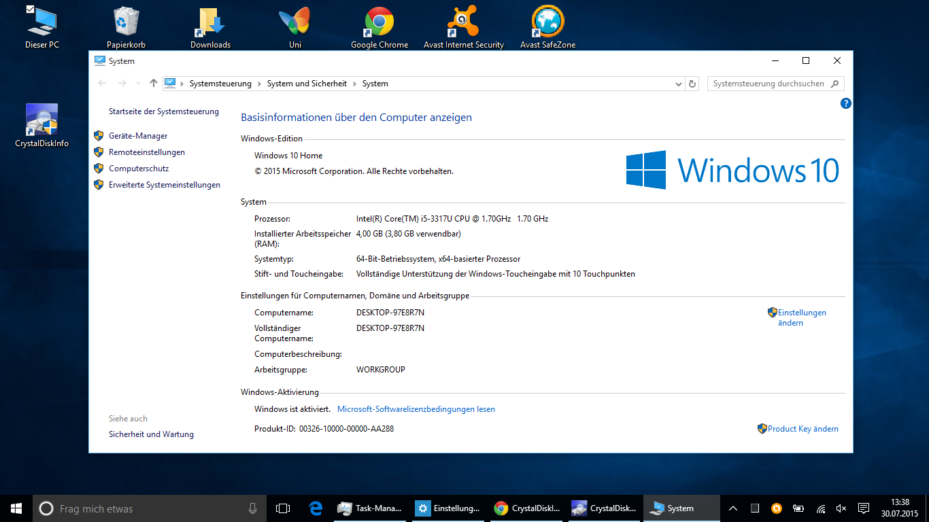Open CrystalDiskInfo desktop shortcut
The height and width of the screenshot is (522, 929).
point(41,126)
